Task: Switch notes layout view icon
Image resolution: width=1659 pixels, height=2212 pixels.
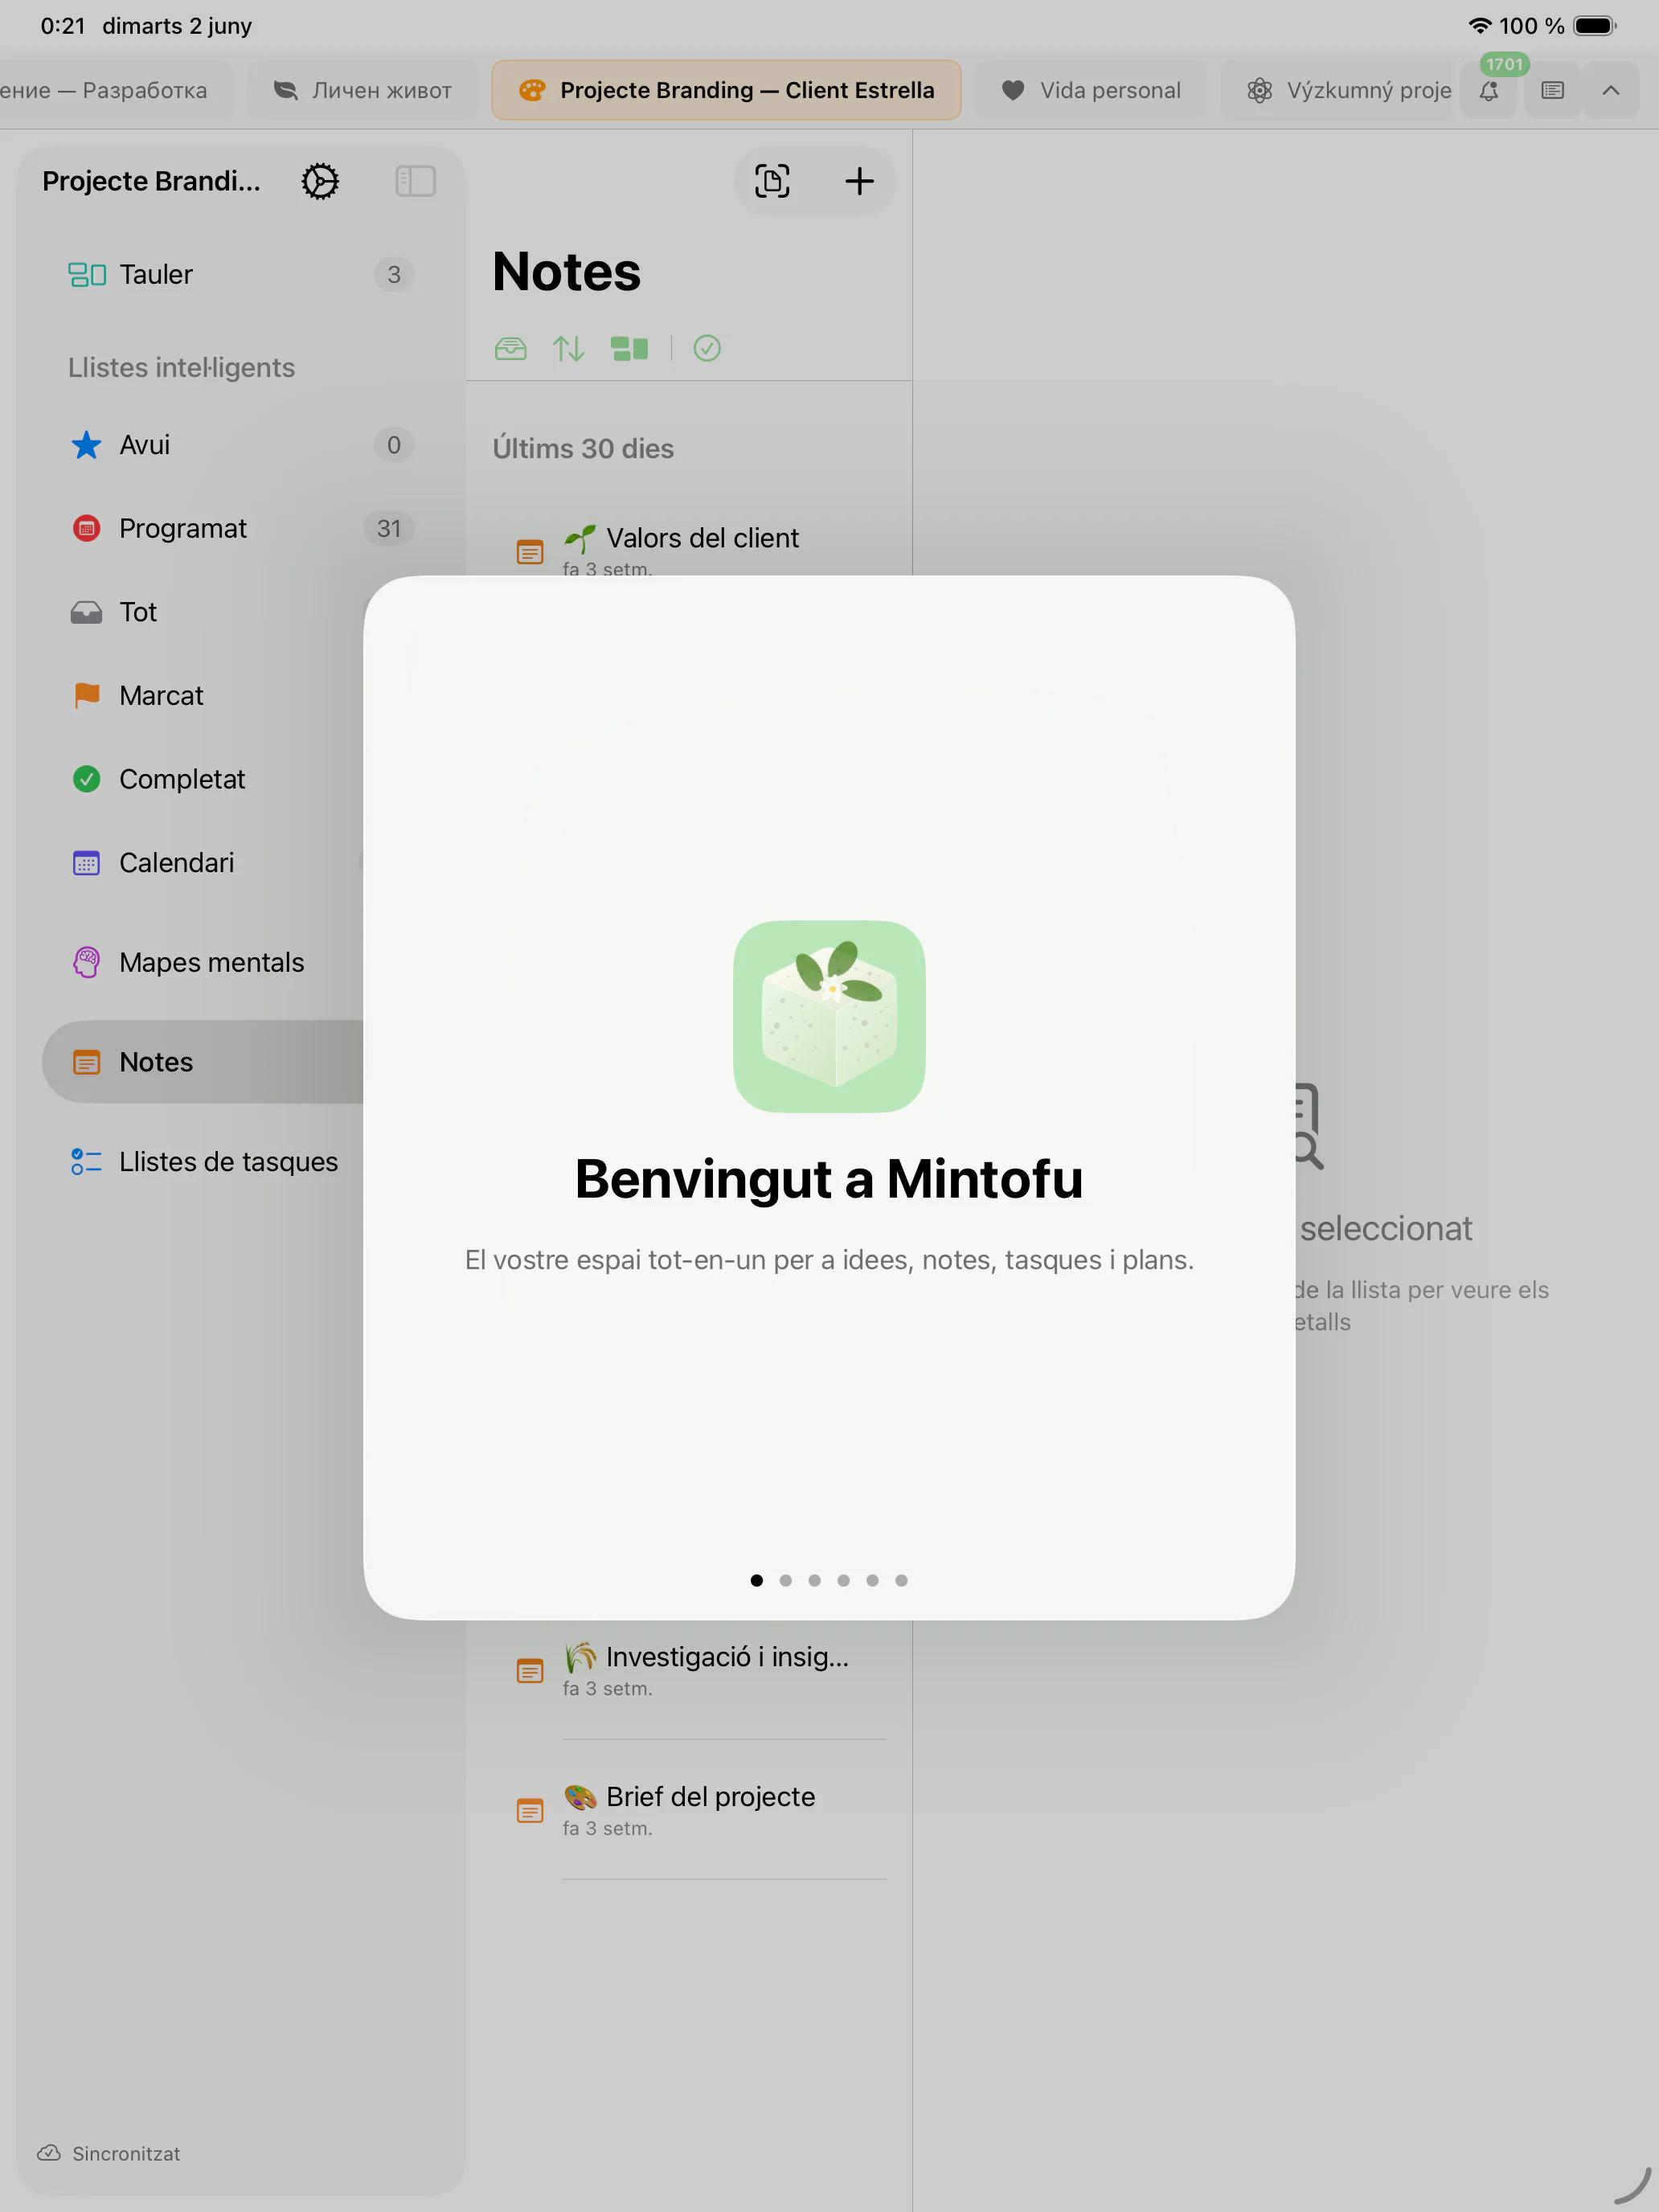Action: click(x=629, y=348)
